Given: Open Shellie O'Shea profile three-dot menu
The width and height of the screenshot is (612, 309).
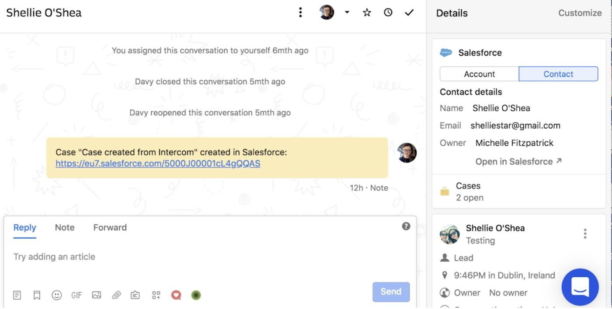Looking at the screenshot, I should coord(585,234).
